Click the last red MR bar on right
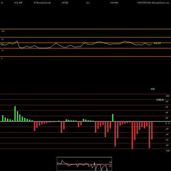This screenshot has width=171, height=171. point(152,130)
